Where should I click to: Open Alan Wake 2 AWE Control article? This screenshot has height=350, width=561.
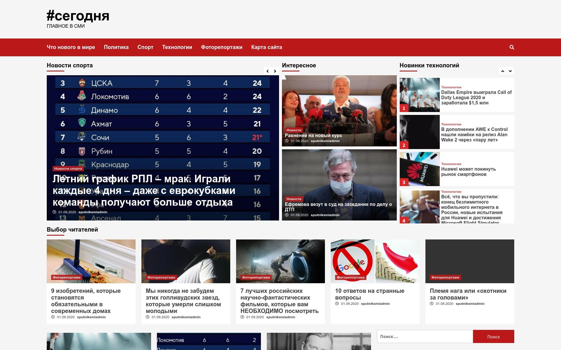pyautogui.click(x=474, y=134)
